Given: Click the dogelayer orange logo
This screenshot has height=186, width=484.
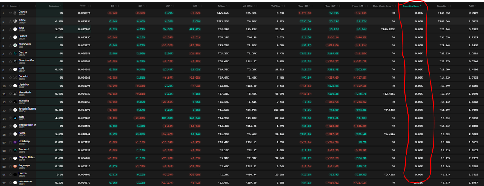Looking at the screenshot, I should tap(15, 166).
